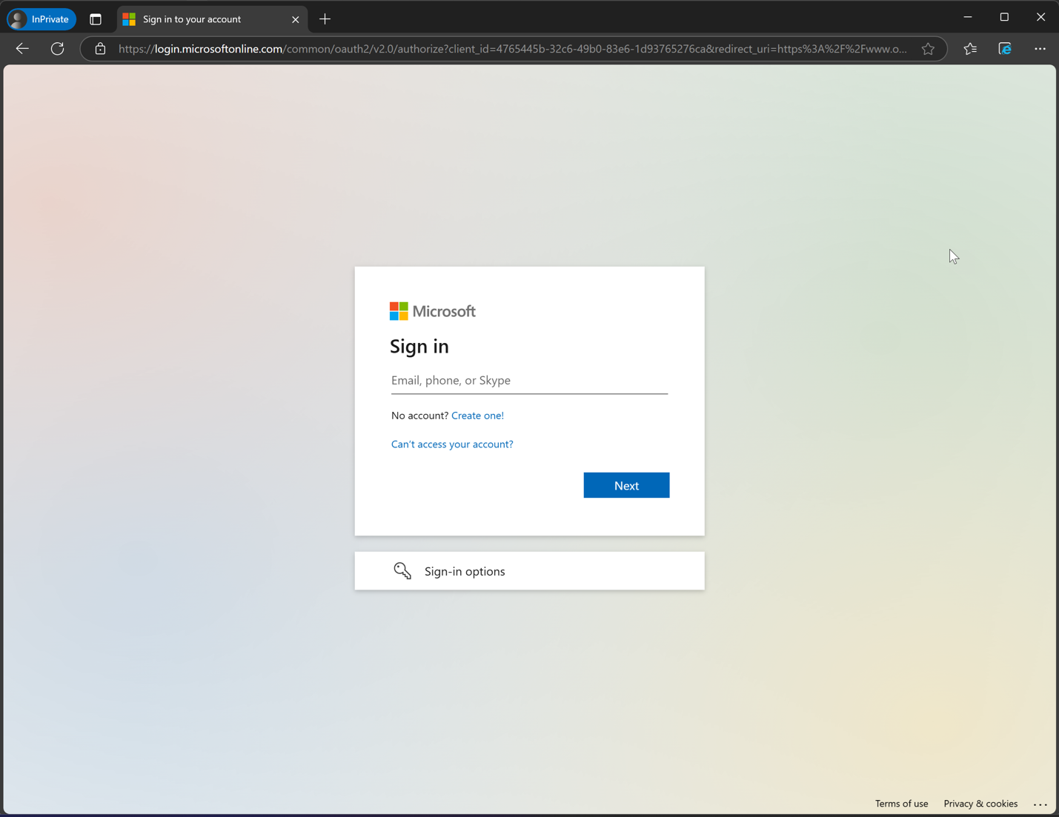This screenshot has height=817, width=1059.
Task: Expand Sign-in options
Action: click(529, 571)
